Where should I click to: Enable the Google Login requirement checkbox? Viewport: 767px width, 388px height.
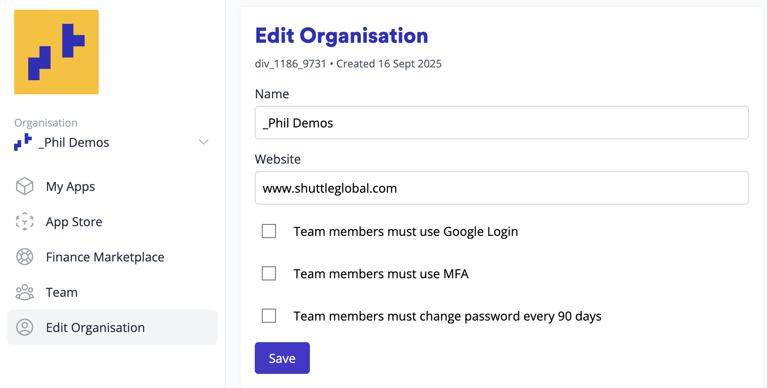(269, 231)
